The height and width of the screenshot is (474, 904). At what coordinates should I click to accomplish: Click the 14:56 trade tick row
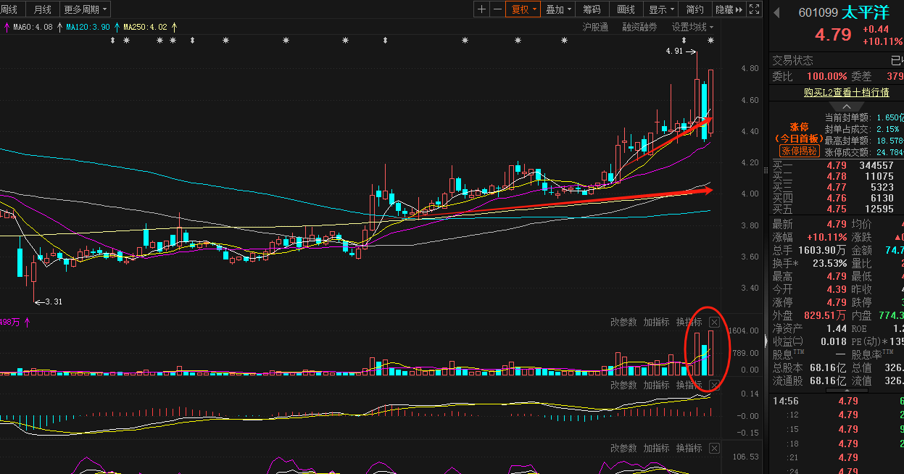coord(837,401)
